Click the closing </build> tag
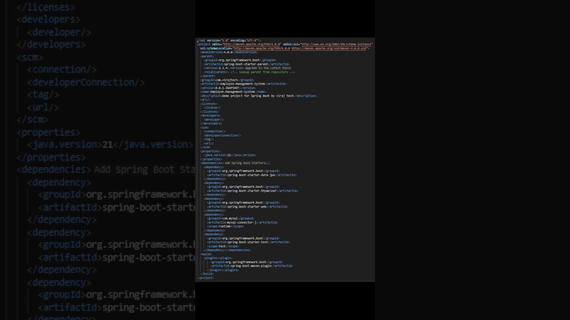Viewport: 570px width, 320px height. [207, 274]
